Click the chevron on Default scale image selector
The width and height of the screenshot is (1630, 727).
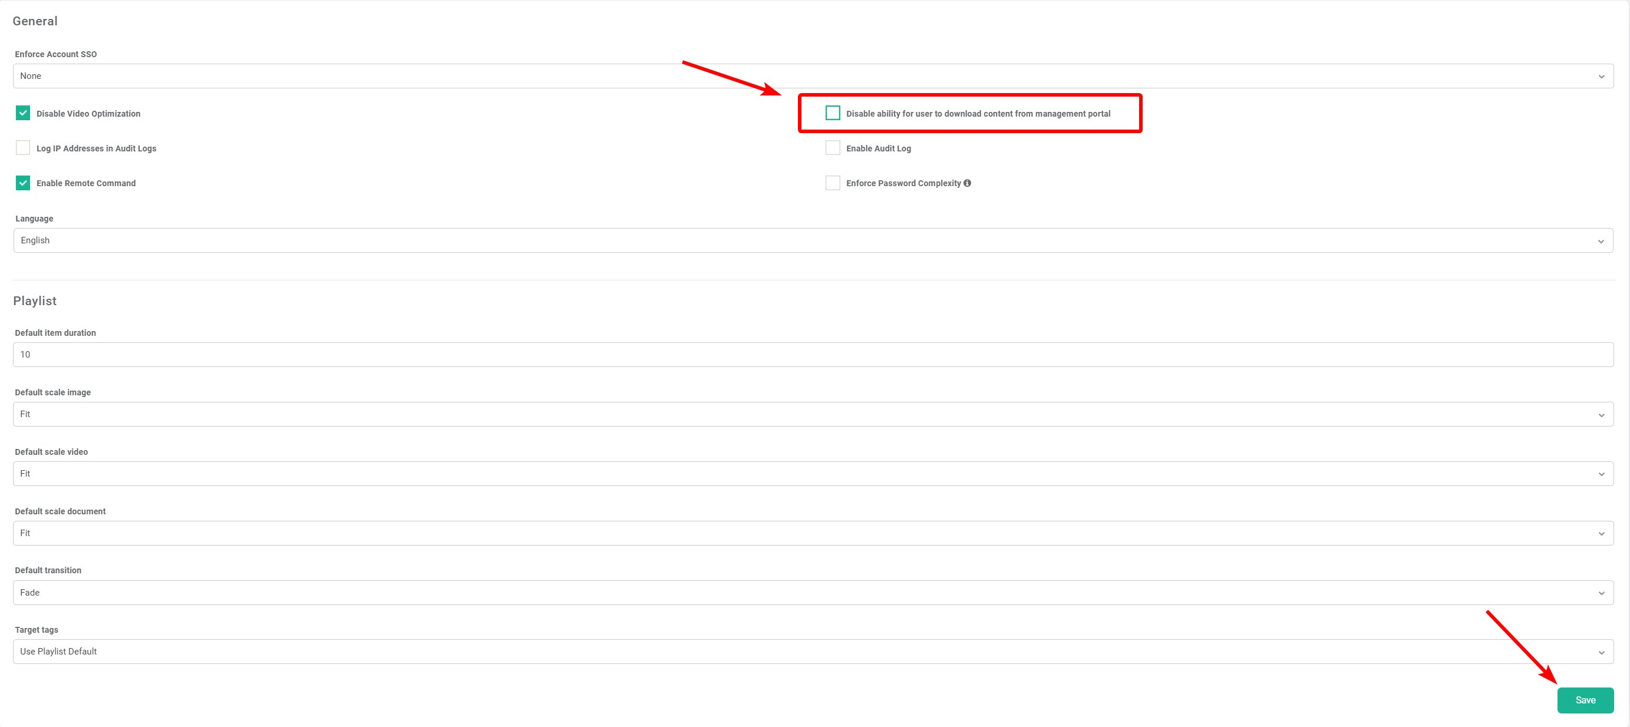(1602, 414)
